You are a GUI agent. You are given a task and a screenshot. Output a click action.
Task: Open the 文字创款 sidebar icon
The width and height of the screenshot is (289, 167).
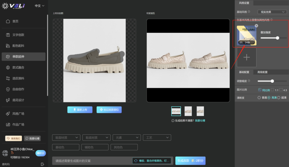[x=8, y=35]
